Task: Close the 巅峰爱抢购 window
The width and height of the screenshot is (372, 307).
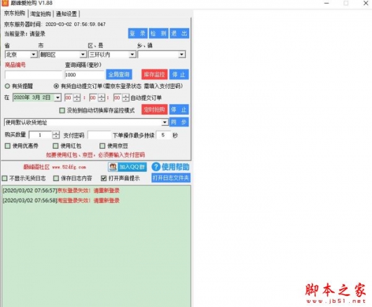Action: click(x=366, y=3)
